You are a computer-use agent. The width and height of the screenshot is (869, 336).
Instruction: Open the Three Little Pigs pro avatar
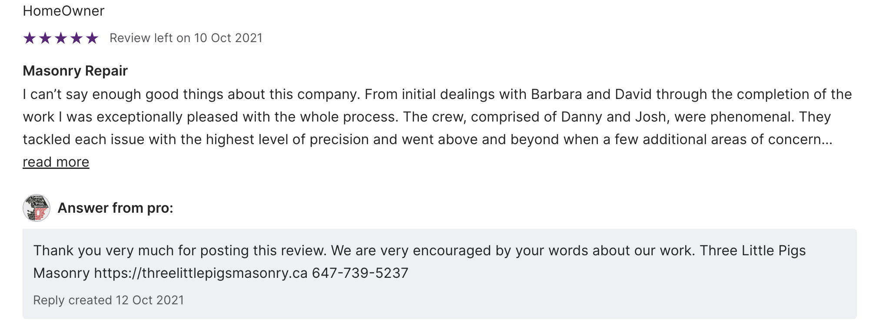36,208
